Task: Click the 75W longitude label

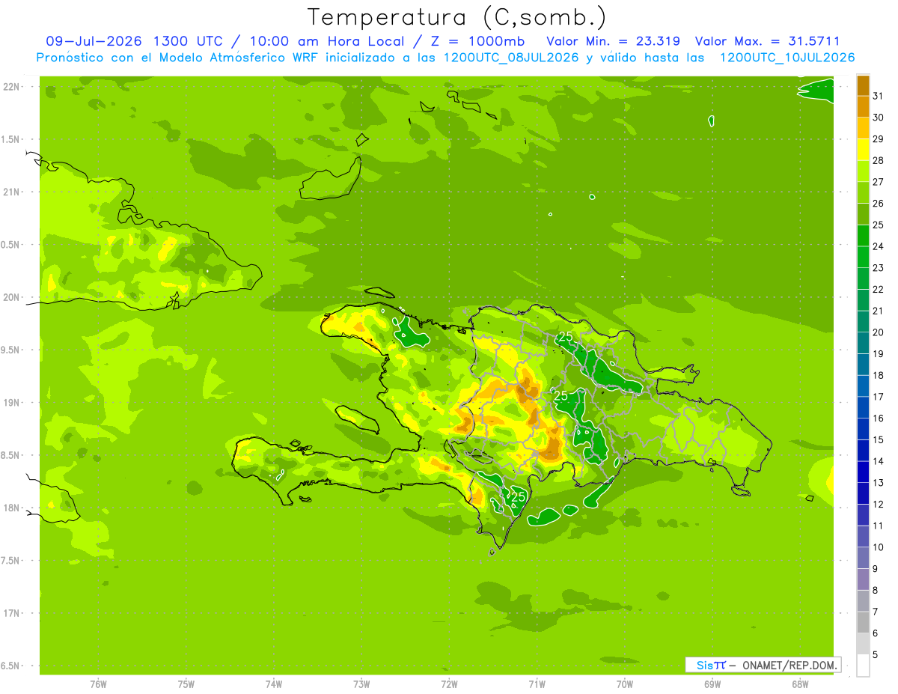Action: tap(186, 684)
